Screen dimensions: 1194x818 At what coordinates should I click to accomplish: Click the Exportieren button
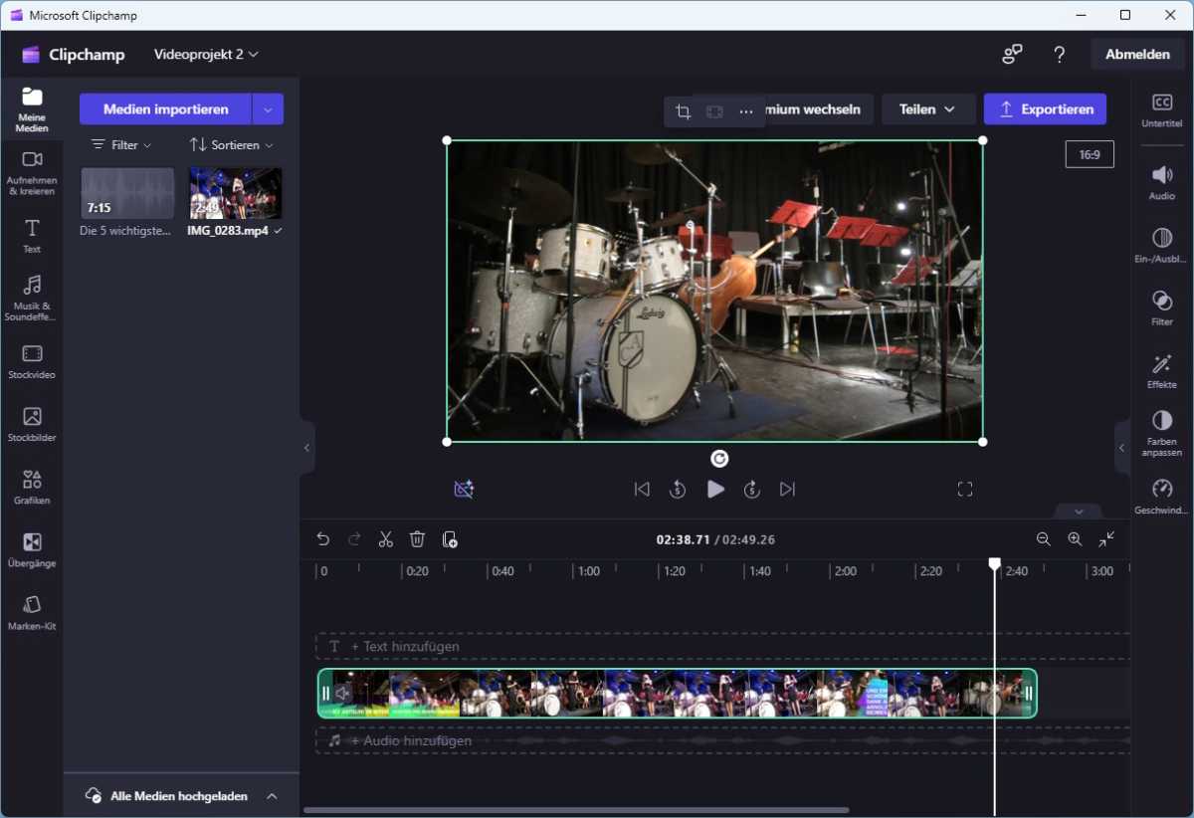click(1045, 108)
